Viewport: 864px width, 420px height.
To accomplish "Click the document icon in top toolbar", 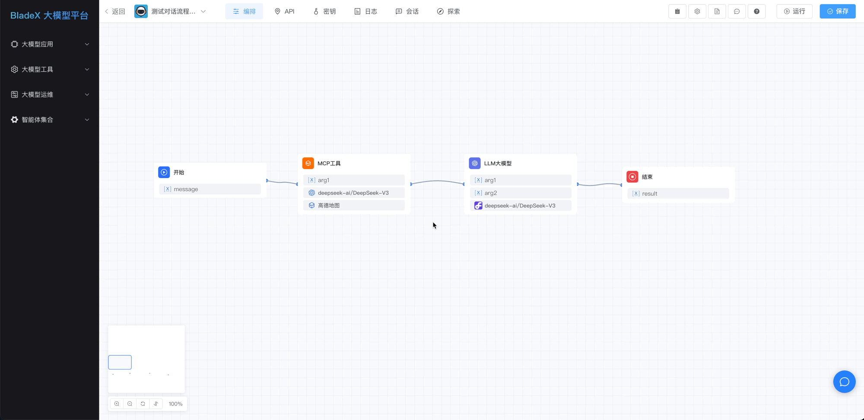I will coord(717,11).
